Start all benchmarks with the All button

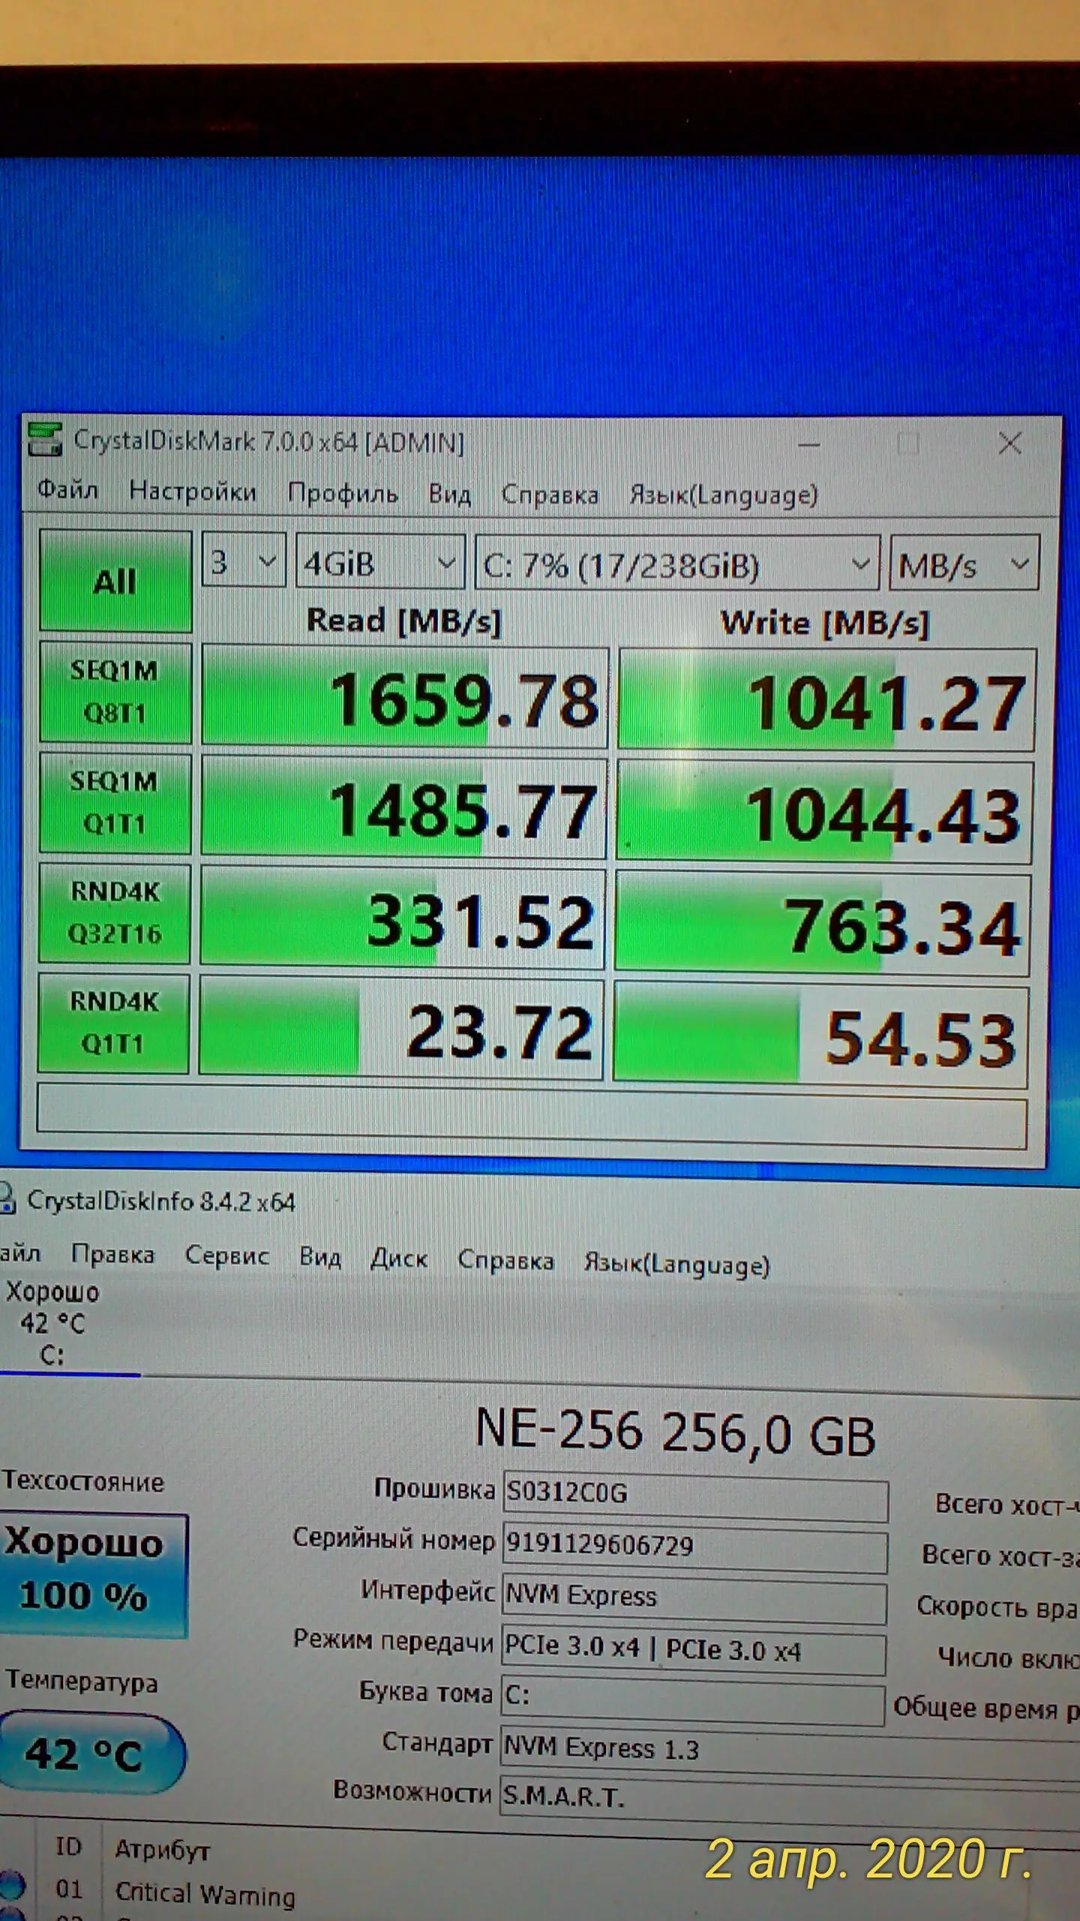tap(115, 581)
